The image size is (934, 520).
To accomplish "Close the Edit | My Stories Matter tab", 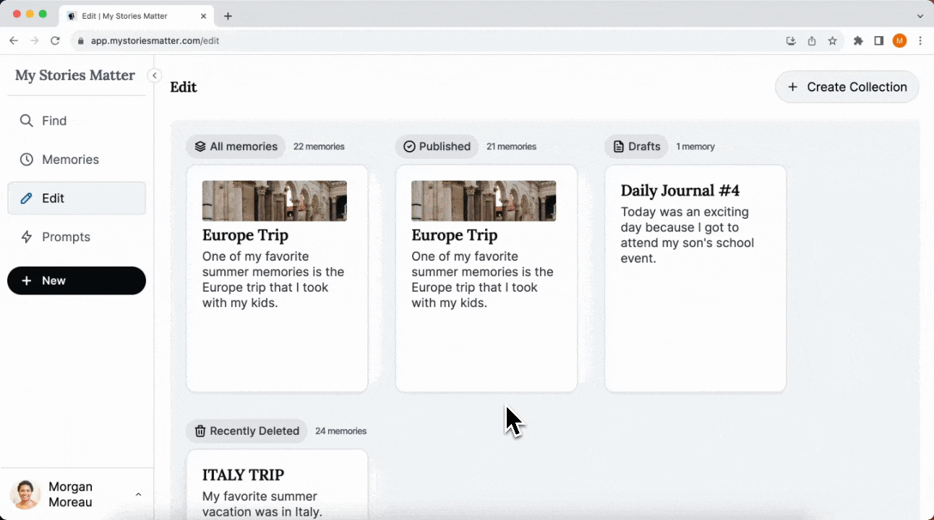I will click(203, 16).
